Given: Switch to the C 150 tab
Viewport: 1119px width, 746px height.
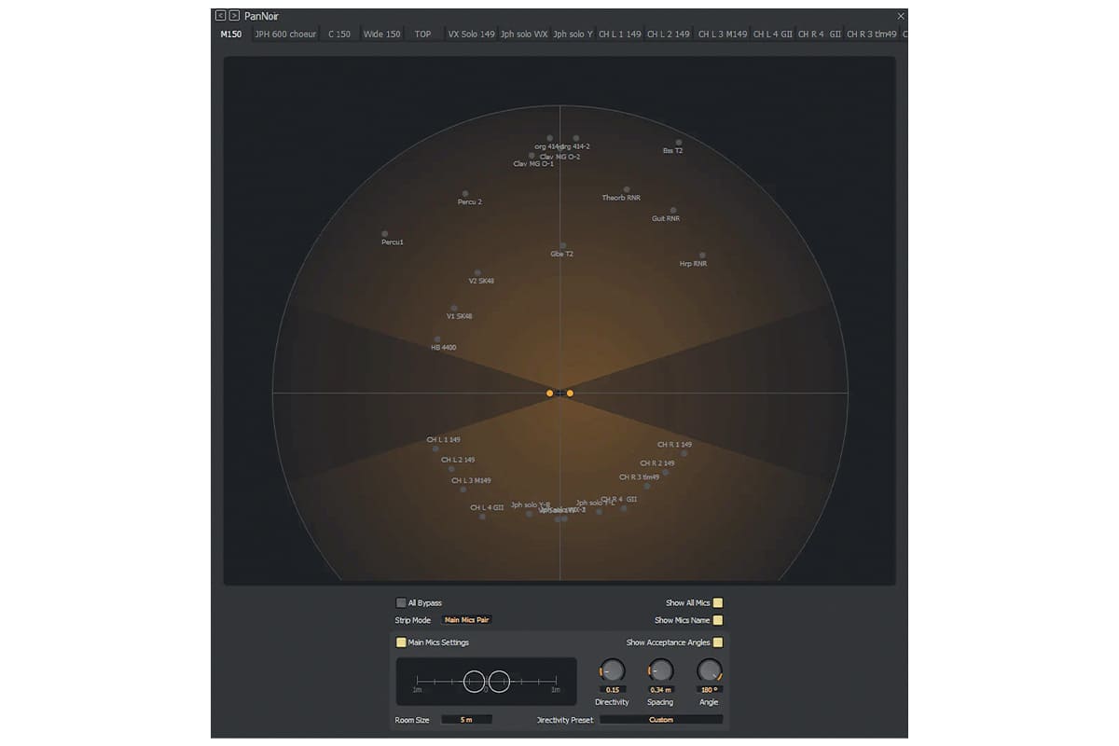Looking at the screenshot, I should [339, 35].
